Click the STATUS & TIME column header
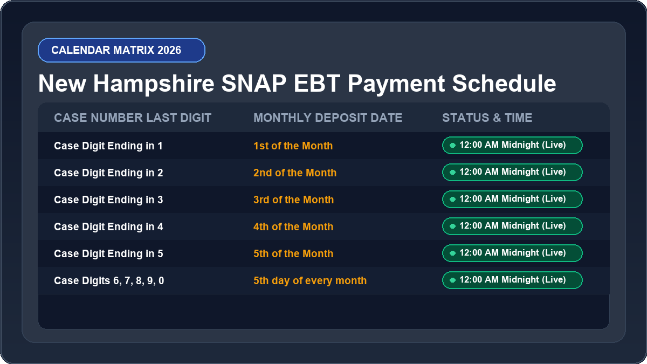The image size is (647, 364). (487, 118)
